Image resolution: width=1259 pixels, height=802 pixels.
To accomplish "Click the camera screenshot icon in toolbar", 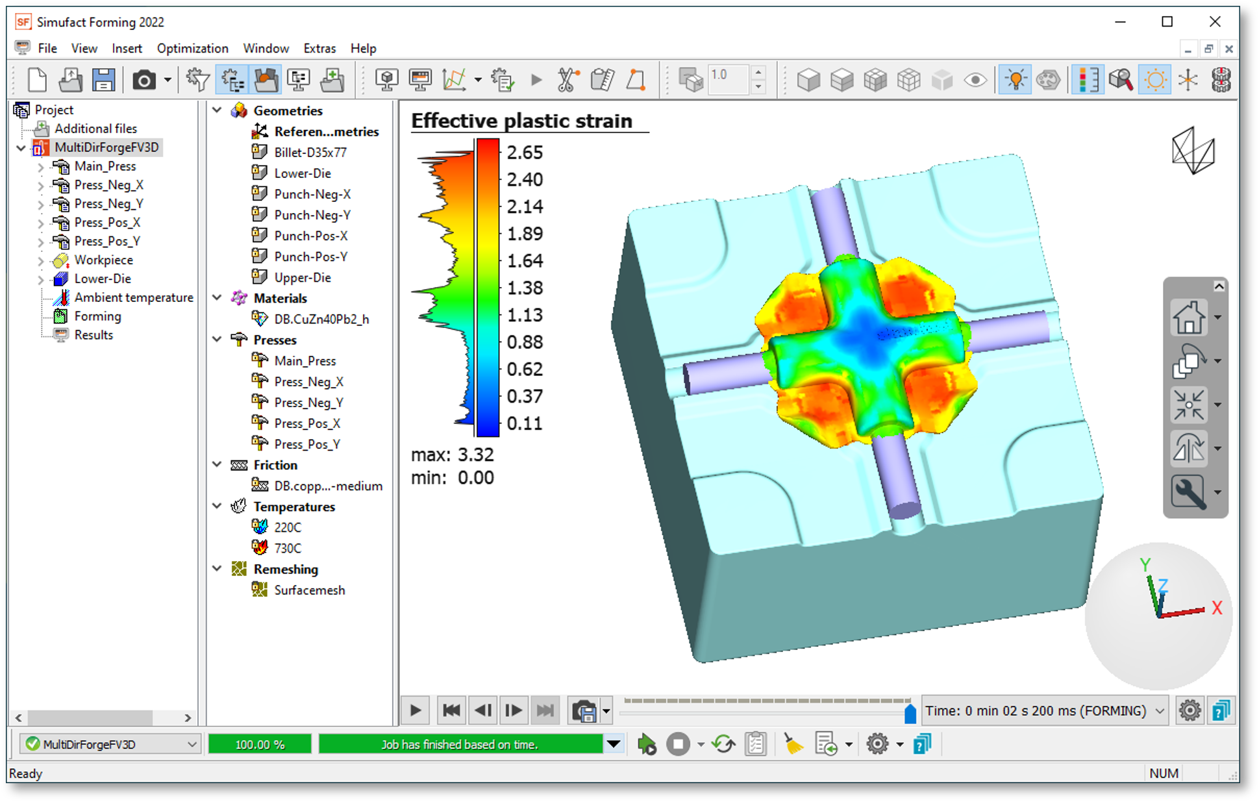I will coord(143,81).
